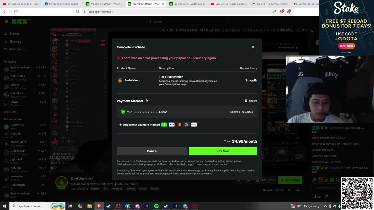Expand Show more under Following
This screenshot has height=210, width=374.
(x=10, y=112)
